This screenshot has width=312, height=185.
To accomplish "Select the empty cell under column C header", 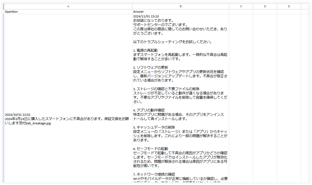I will pos(241,12).
